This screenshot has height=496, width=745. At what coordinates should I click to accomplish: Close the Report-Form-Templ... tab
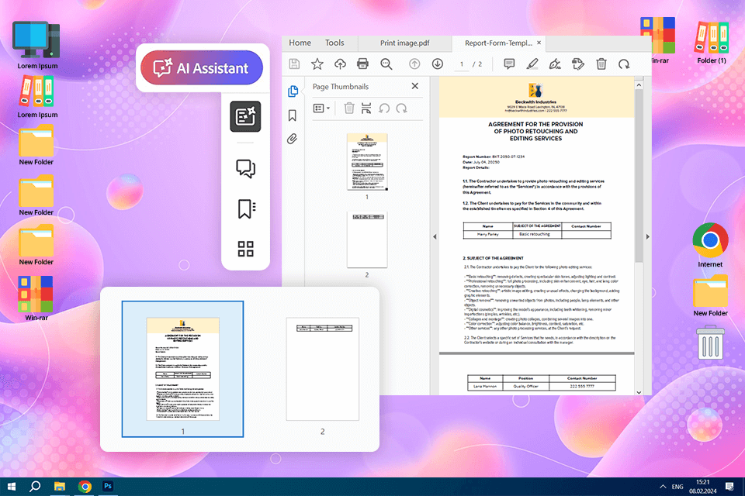539,43
